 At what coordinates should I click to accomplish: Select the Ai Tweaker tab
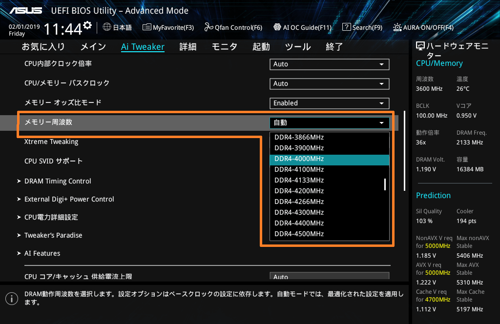pos(143,47)
